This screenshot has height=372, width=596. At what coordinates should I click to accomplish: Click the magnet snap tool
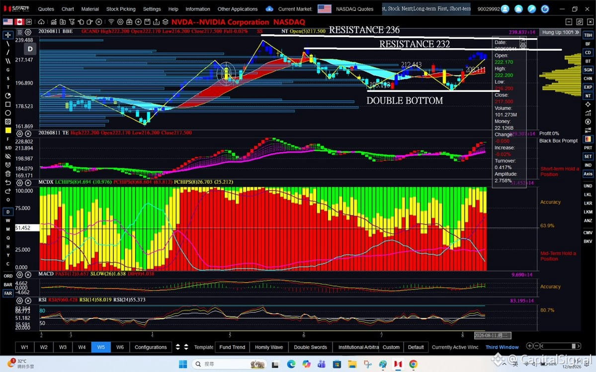tap(7, 165)
